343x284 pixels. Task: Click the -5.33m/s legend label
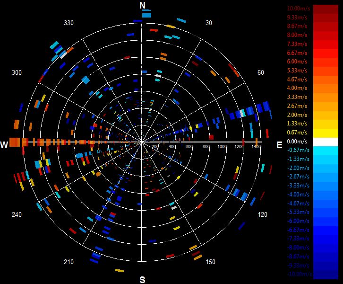tap(298, 212)
